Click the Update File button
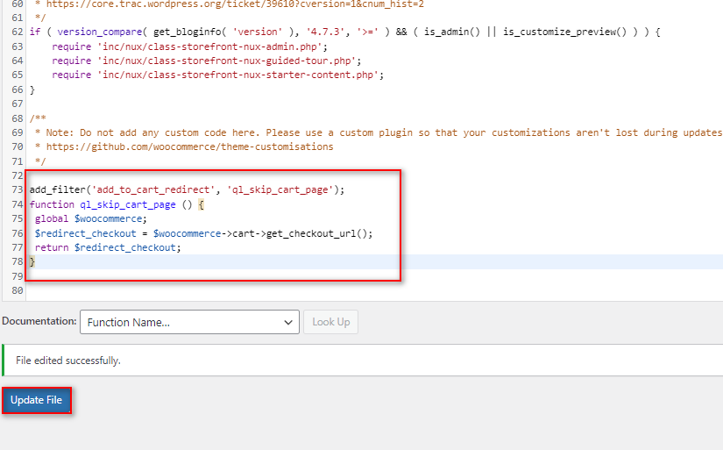This screenshot has height=450, width=723. pos(37,400)
